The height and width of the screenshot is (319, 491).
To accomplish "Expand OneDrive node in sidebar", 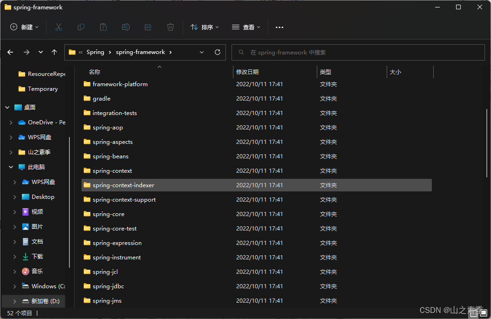I will 11,122.
